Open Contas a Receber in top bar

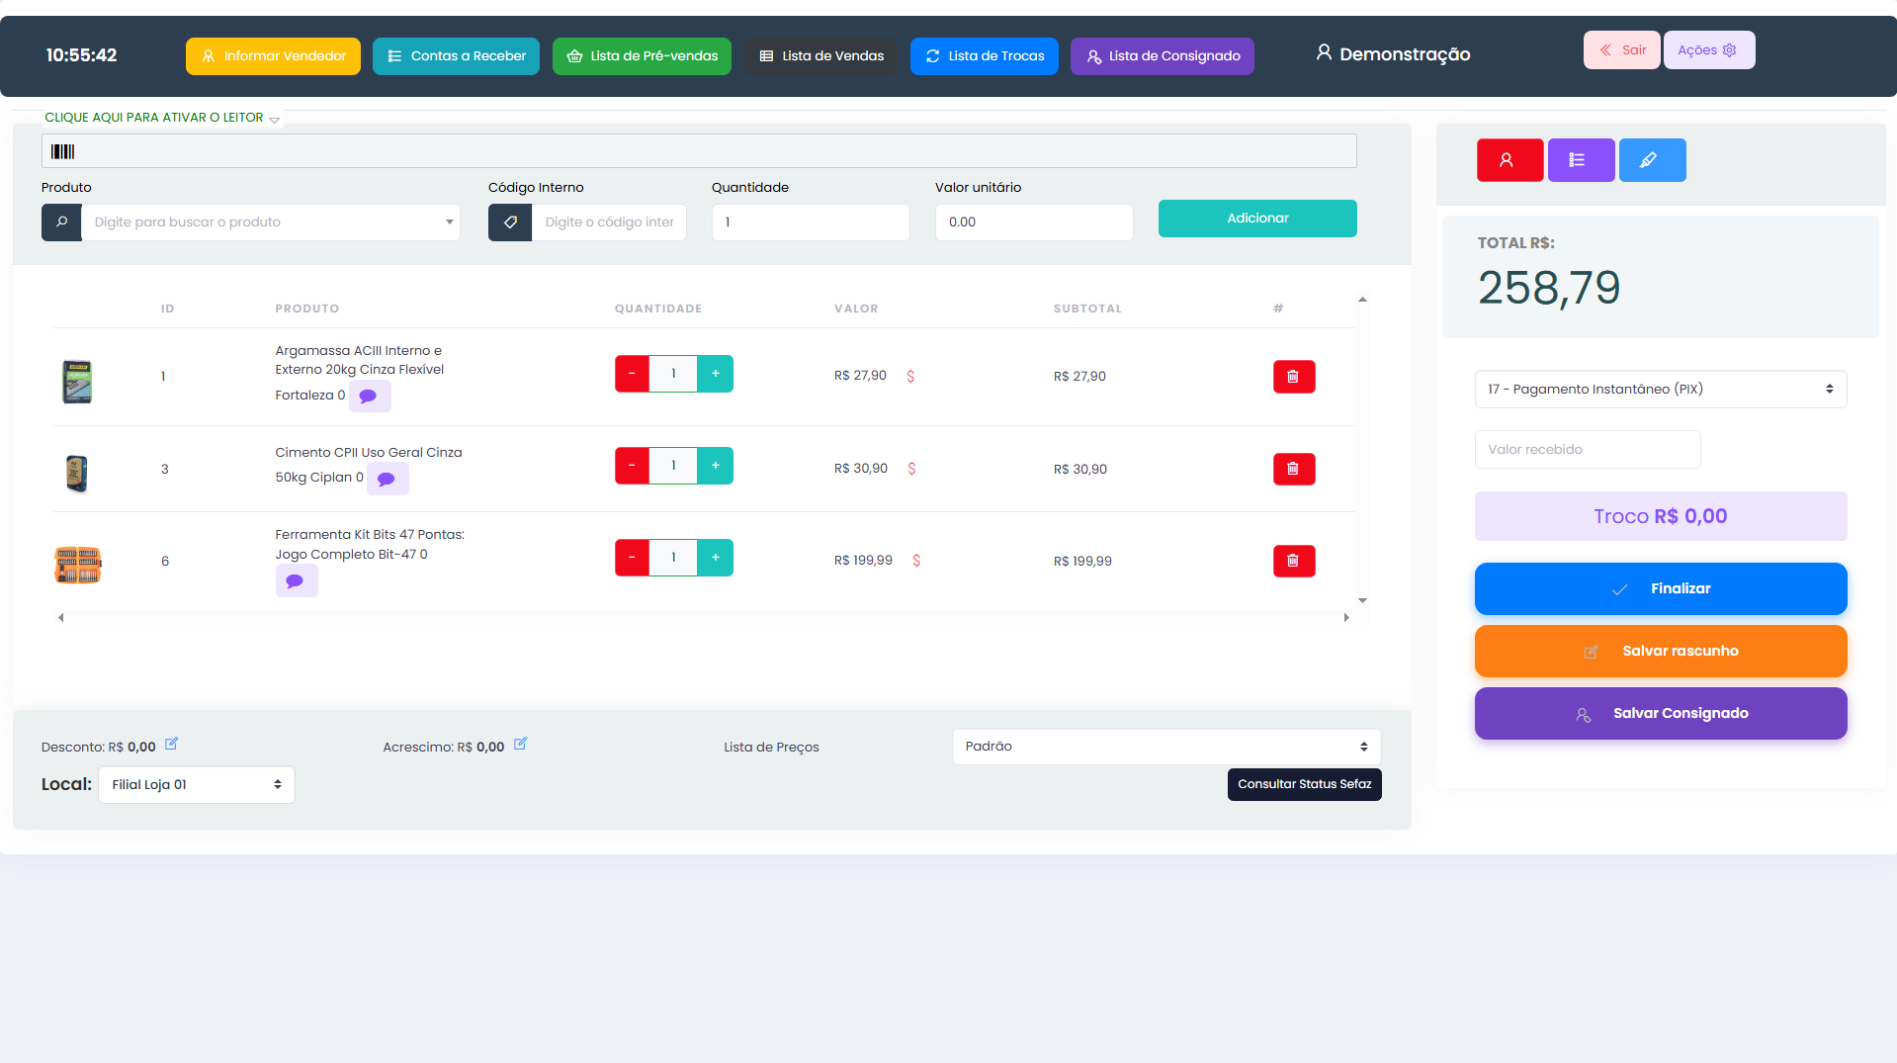coord(456,56)
